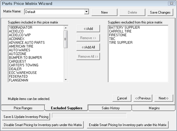Image resolution: width=177 pixels, height=131 pixels.
Task: Click the New matrix button
Action: click(x=104, y=12)
